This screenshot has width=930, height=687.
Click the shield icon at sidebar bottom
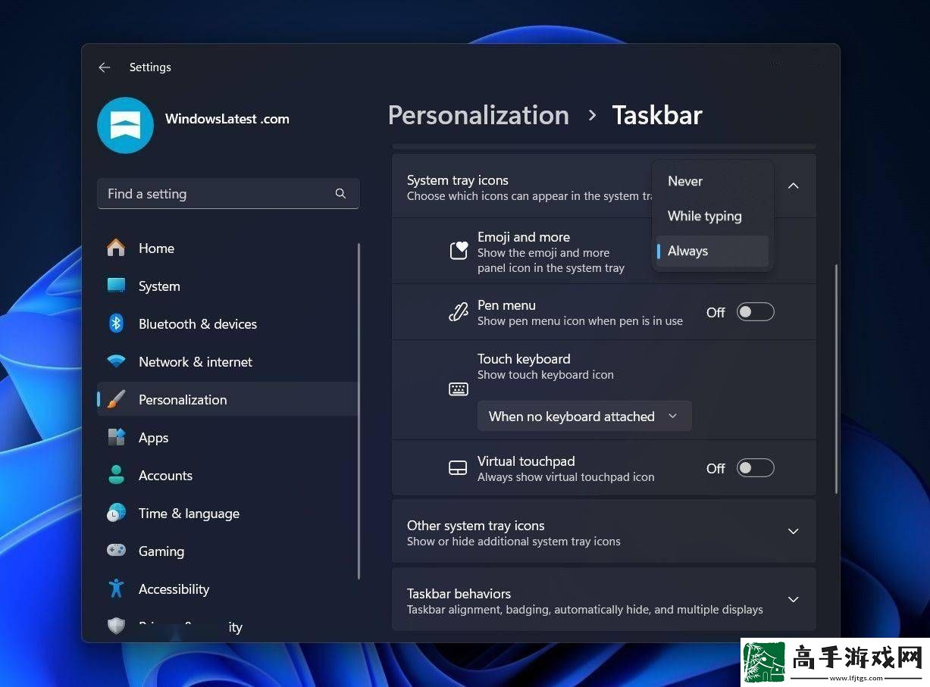click(x=116, y=626)
